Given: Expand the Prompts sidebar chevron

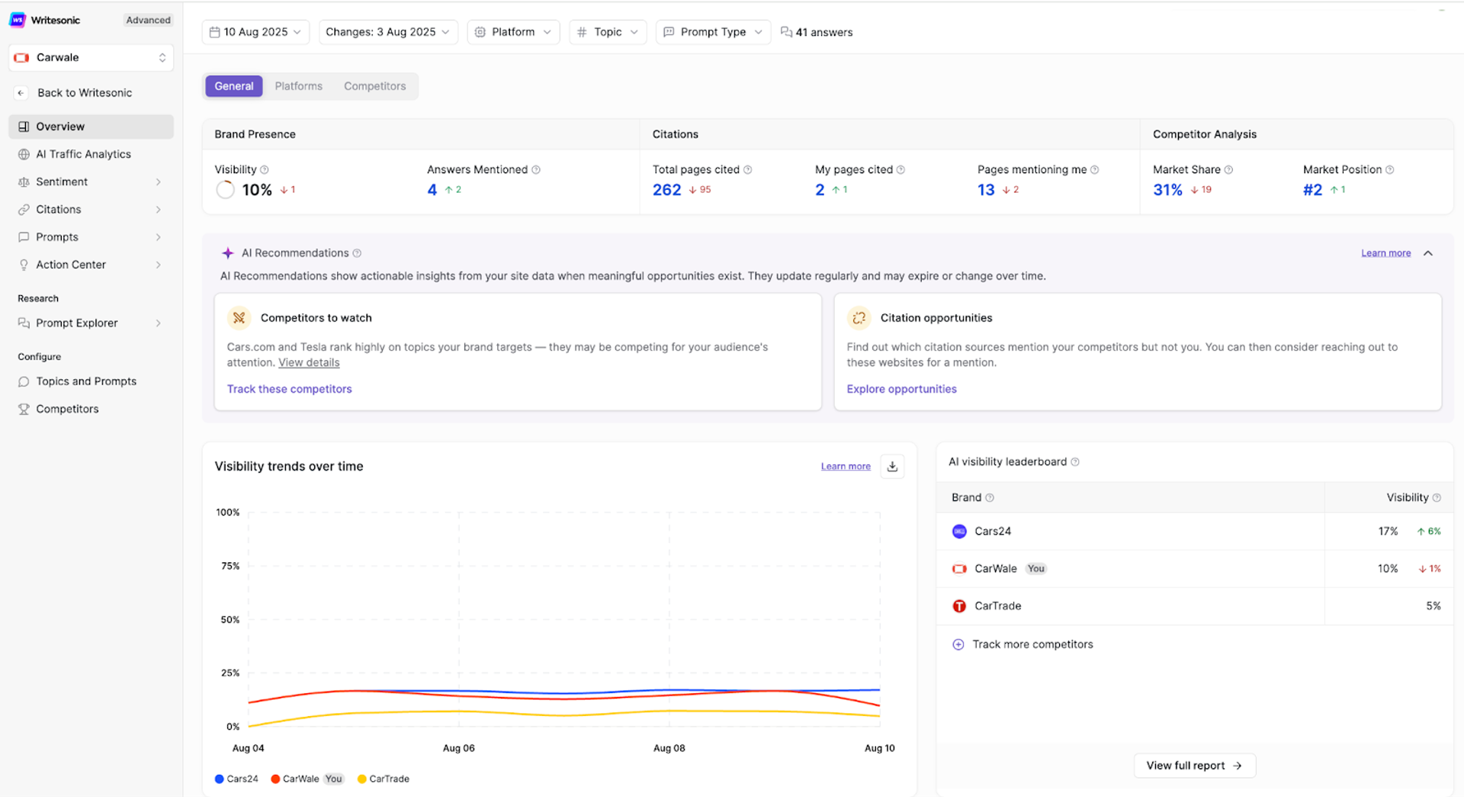Looking at the screenshot, I should click(x=159, y=237).
